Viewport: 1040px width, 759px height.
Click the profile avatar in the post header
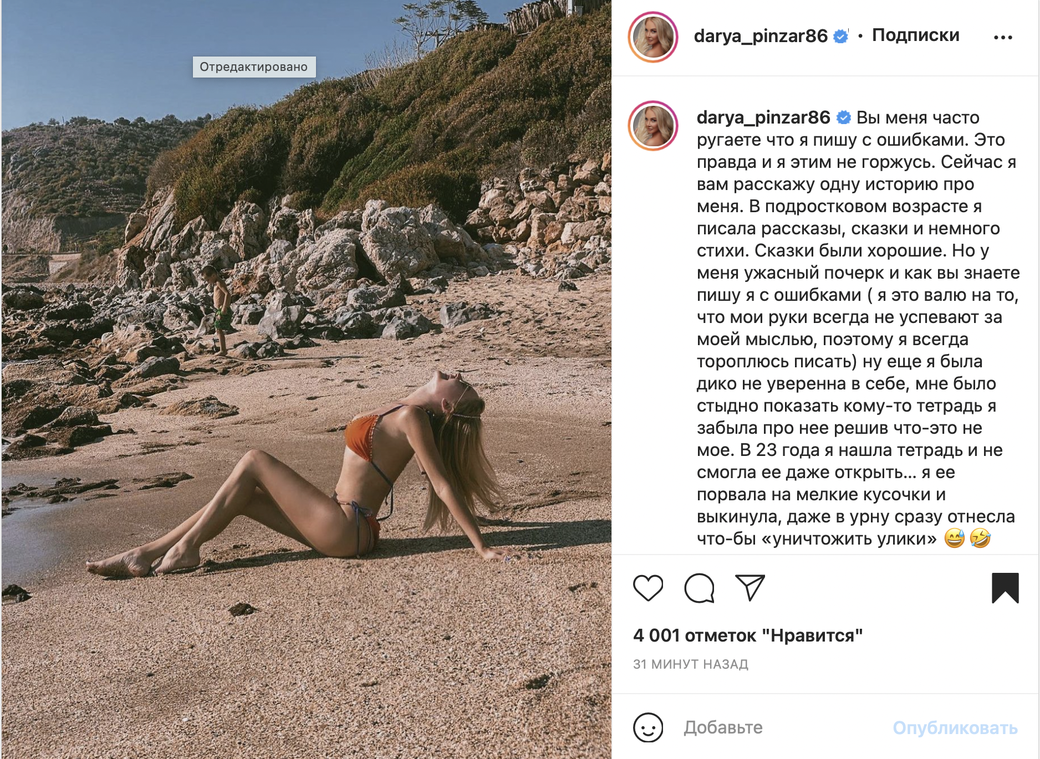pyautogui.click(x=653, y=37)
